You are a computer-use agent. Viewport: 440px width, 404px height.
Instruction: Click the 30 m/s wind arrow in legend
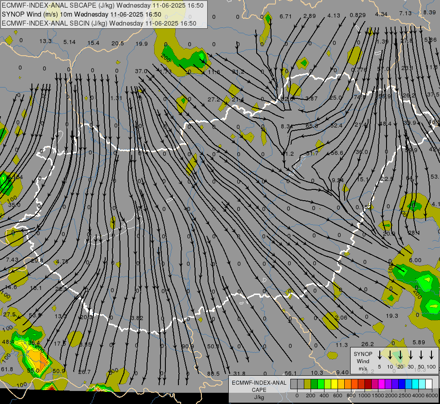click(410, 355)
